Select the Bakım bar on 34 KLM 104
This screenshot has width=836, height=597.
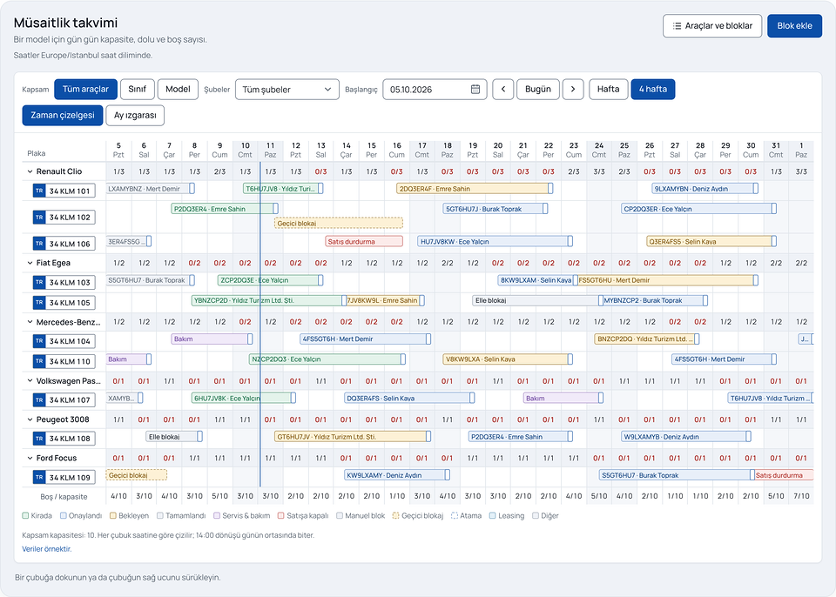click(212, 339)
